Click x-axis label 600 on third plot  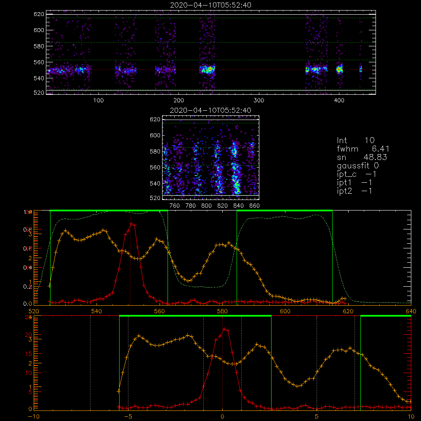tap(285, 311)
